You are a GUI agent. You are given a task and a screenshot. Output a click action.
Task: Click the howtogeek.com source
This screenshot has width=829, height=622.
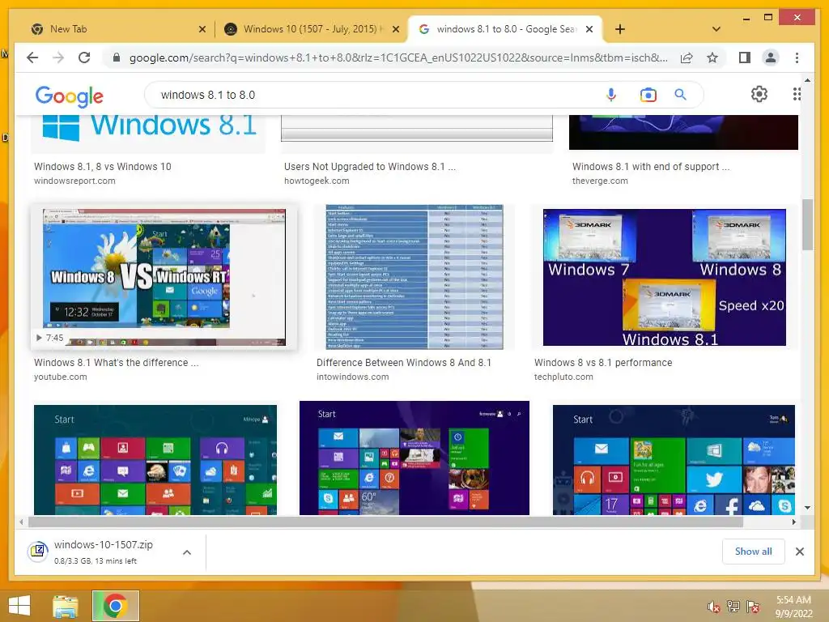click(317, 181)
